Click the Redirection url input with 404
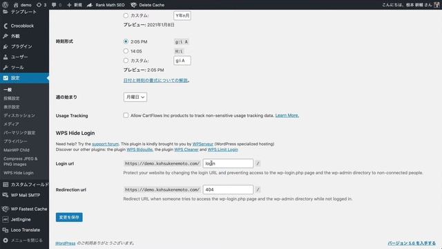The width and height of the screenshot is (442, 249). click(228, 190)
